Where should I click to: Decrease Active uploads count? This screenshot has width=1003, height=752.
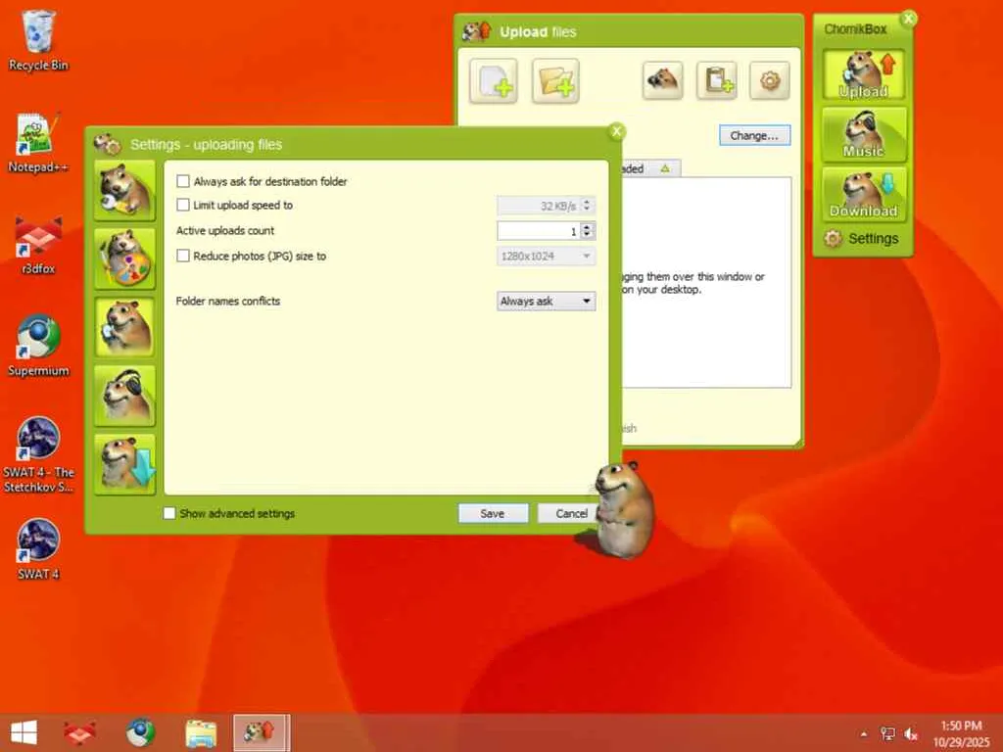tap(588, 235)
